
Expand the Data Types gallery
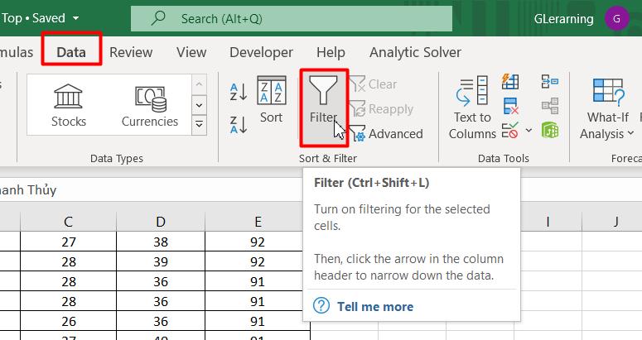click(x=199, y=124)
